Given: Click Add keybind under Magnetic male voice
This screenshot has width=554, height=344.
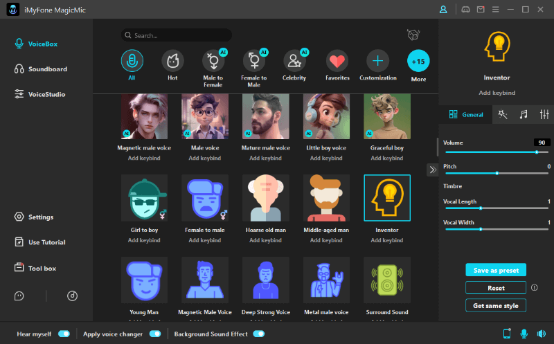Looking at the screenshot, I should 144,158.
